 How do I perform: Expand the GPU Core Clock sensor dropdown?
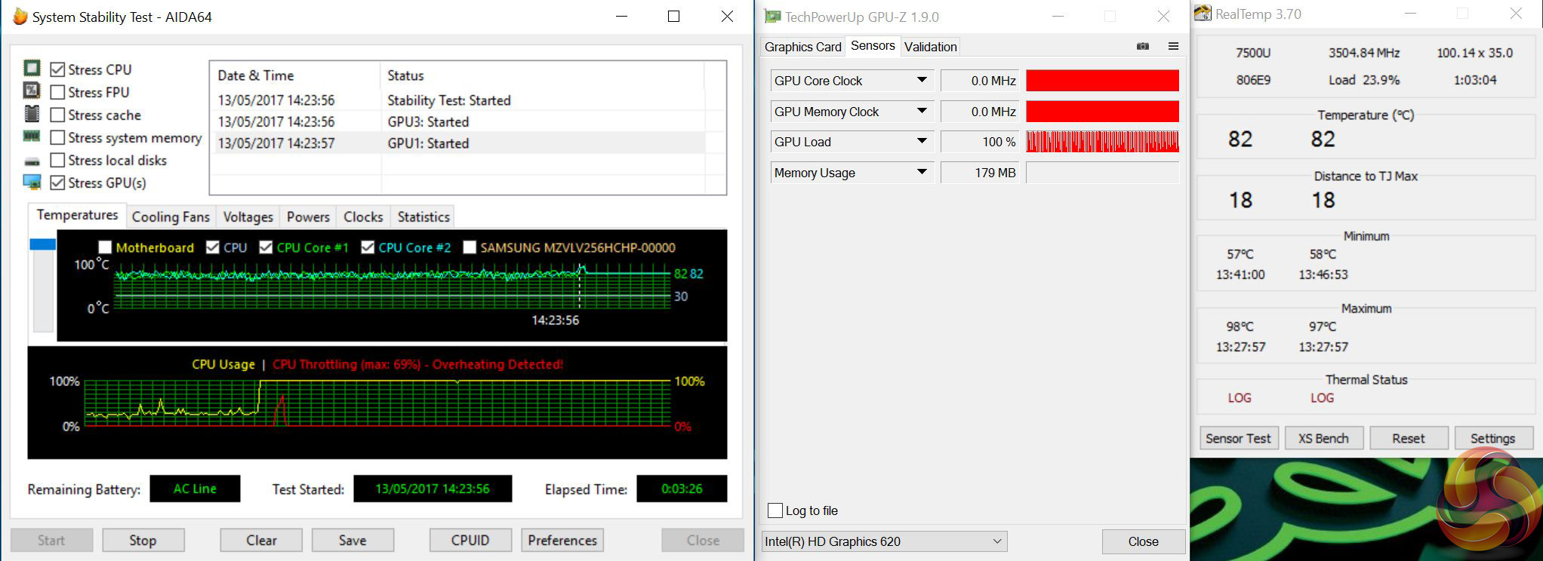coord(922,80)
